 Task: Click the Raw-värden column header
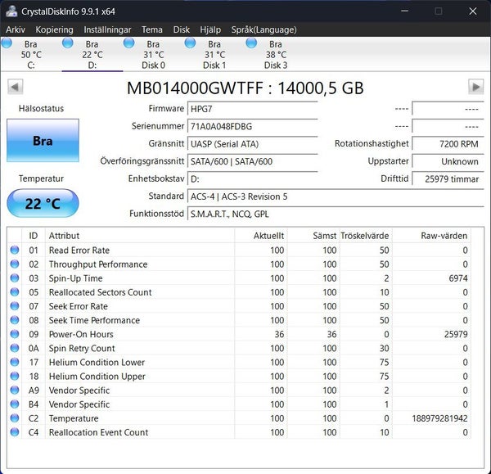[431, 236]
